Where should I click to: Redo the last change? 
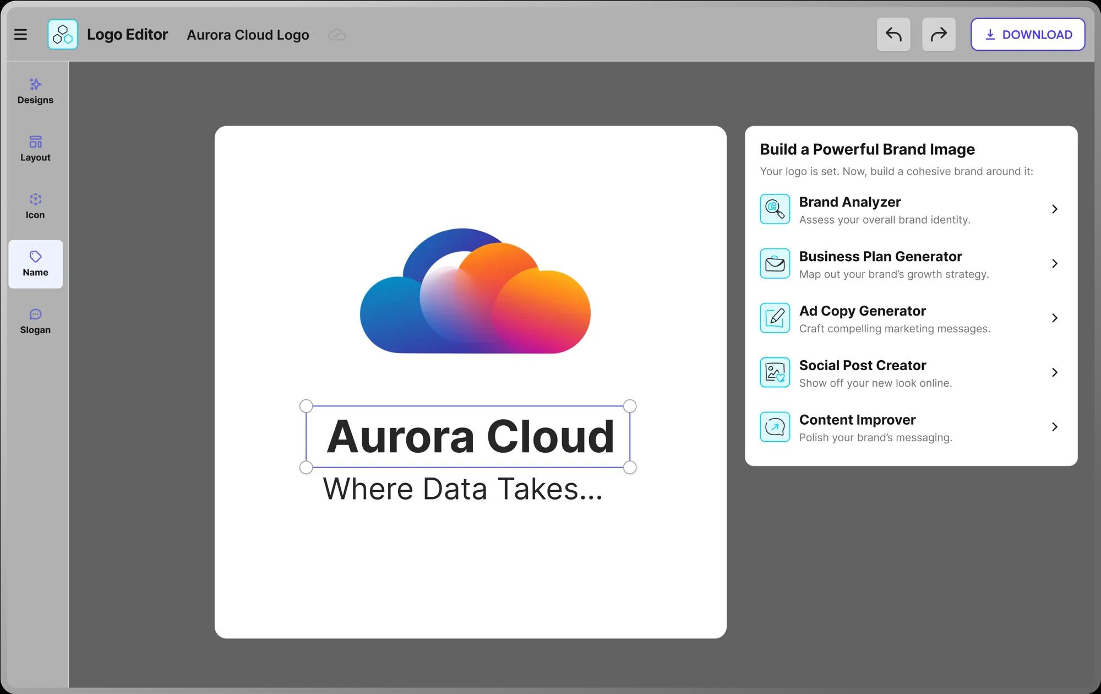(x=938, y=35)
